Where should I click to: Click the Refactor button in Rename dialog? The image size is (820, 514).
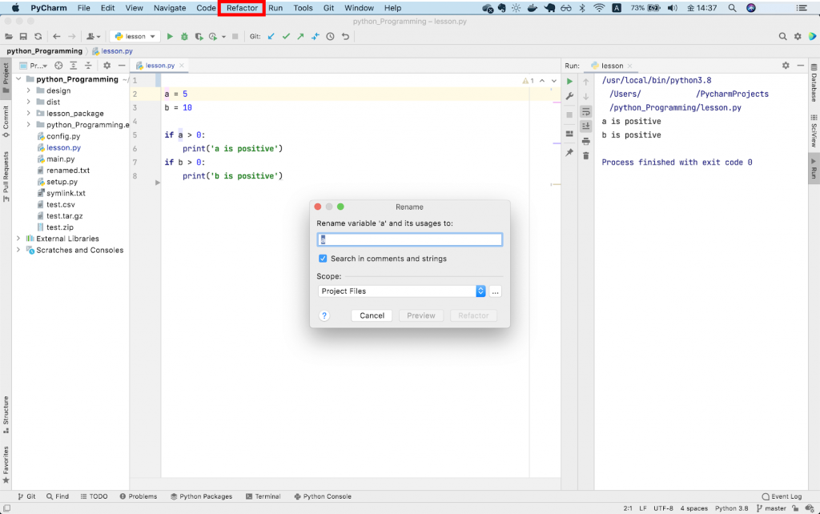[473, 315]
